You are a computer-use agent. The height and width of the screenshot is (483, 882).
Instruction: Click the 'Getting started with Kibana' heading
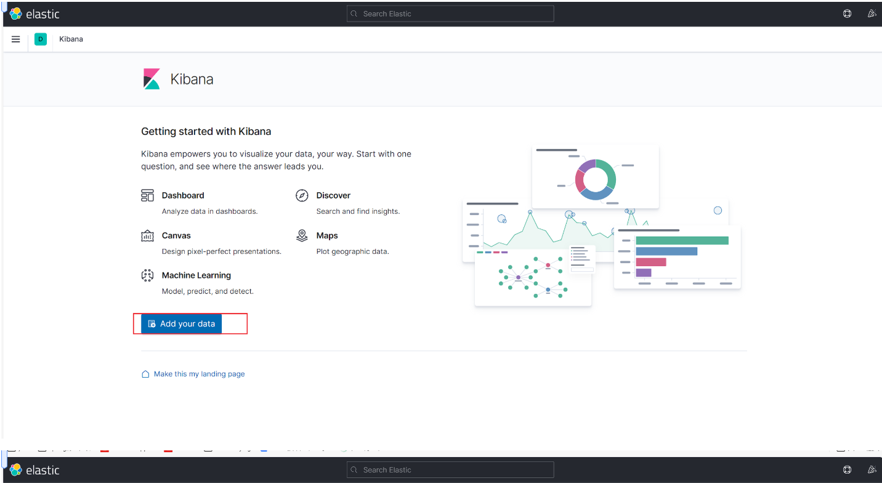tap(206, 131)
